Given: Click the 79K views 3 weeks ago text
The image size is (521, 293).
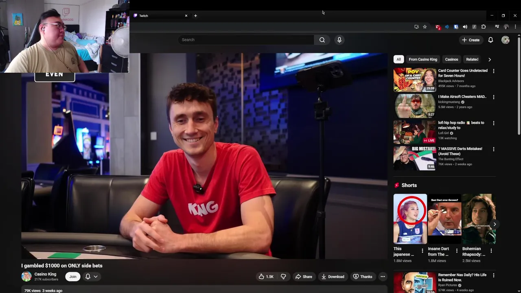Looking at the screenshot, I should 43,291.
